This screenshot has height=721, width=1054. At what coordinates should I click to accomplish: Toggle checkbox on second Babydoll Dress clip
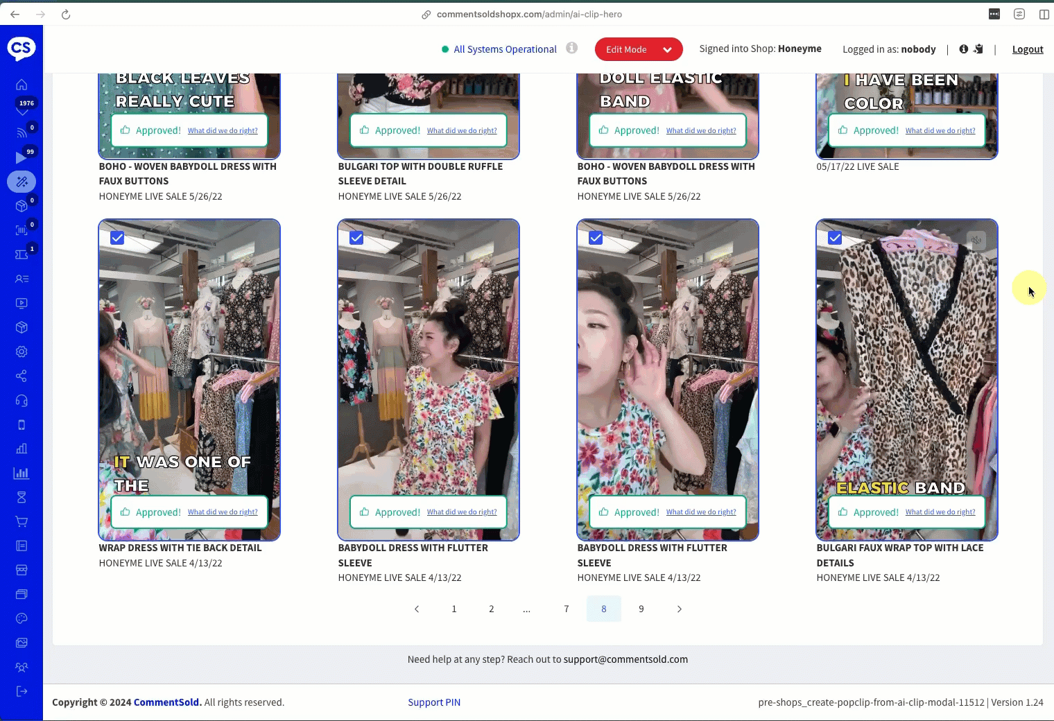(x=596, y=238)
